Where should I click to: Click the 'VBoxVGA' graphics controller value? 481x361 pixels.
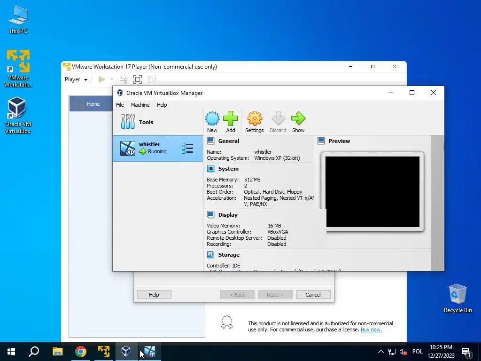[278, 232]
